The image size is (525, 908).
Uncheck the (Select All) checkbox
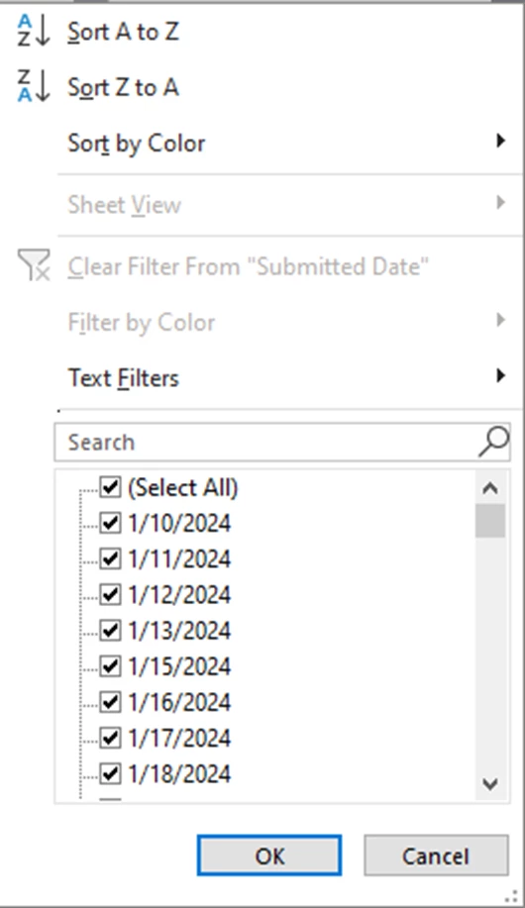point(110,487)
